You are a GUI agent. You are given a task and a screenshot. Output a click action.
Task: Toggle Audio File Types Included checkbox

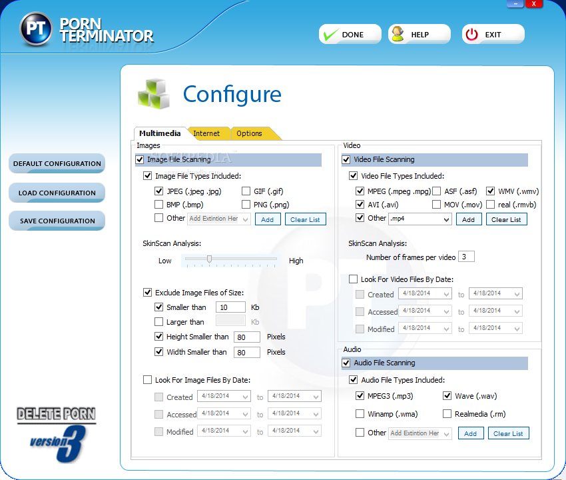353,379
